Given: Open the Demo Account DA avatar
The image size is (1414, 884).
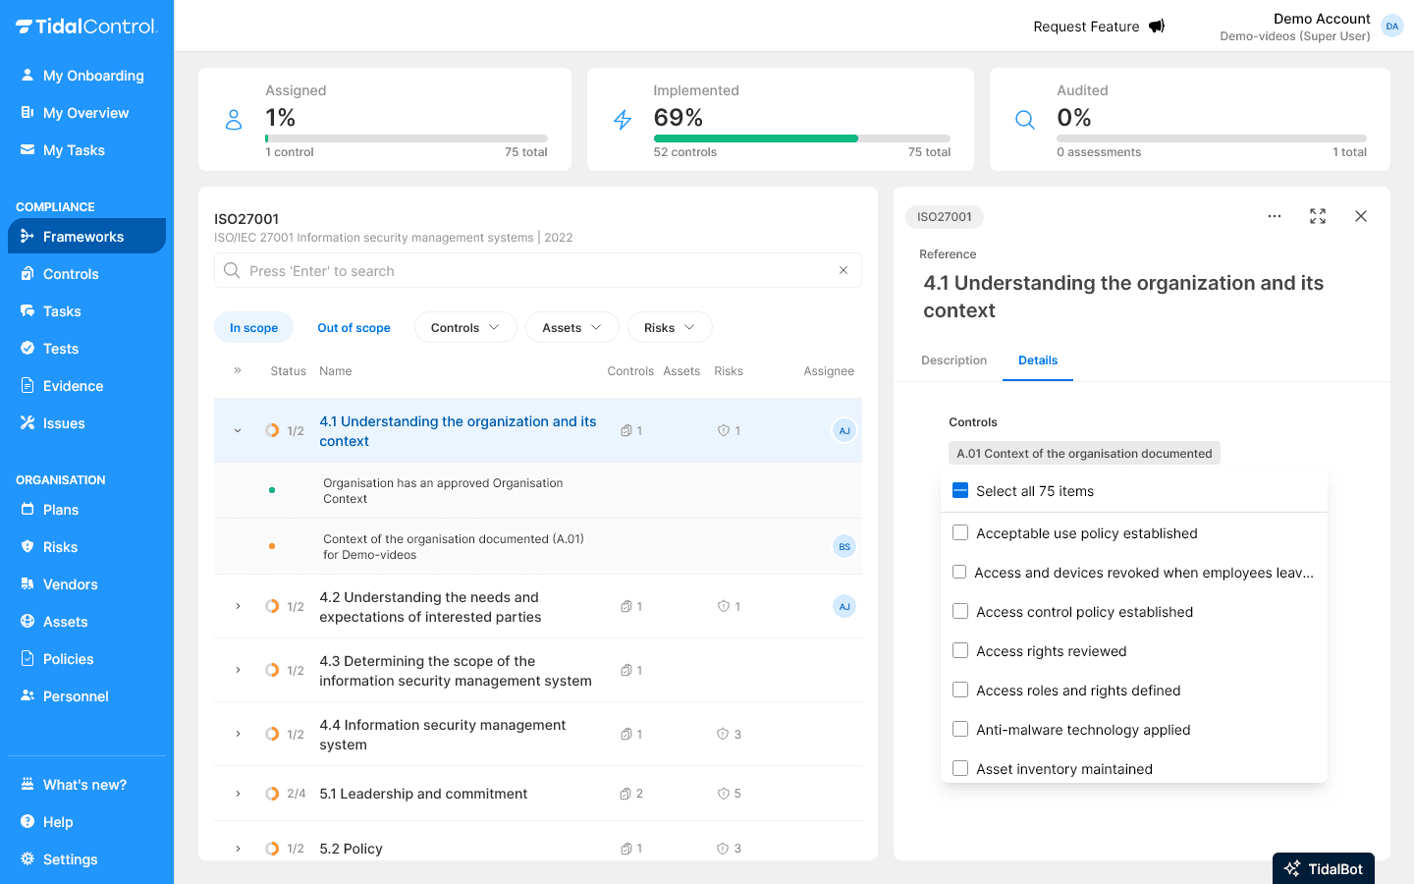Looking at the screenshot, I should pos(1391,27).
